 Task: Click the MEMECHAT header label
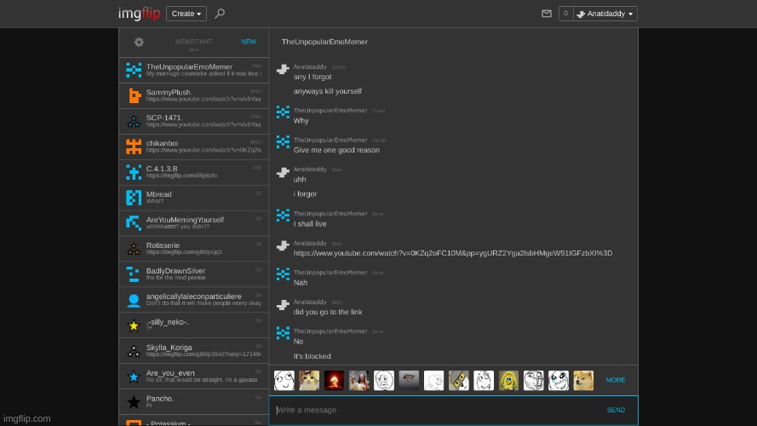193,42
